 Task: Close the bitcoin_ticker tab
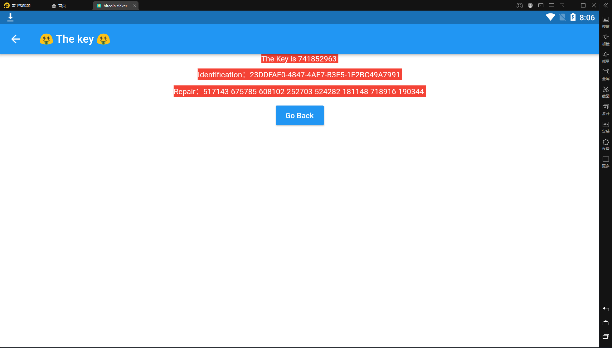point(135,6)
